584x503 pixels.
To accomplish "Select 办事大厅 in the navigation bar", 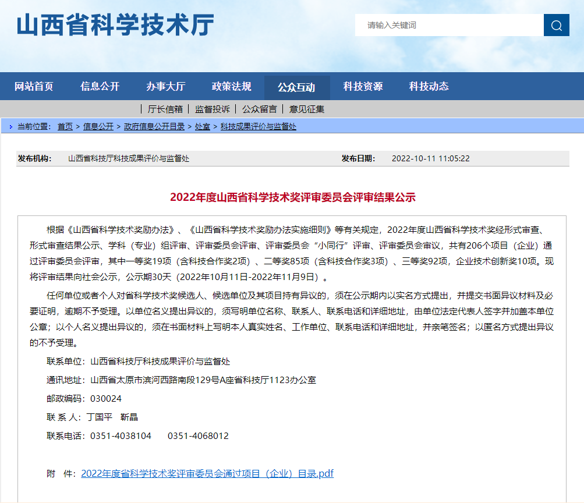I will pyautogui.click(x=165, y=87).
